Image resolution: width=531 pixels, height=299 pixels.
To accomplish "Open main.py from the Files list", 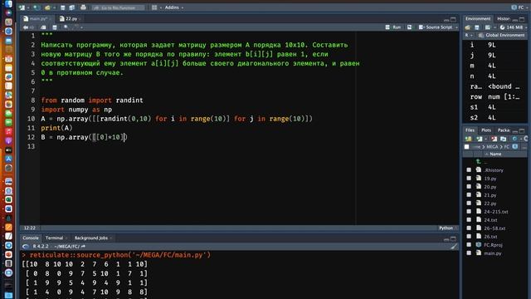I will coord(492,253).
